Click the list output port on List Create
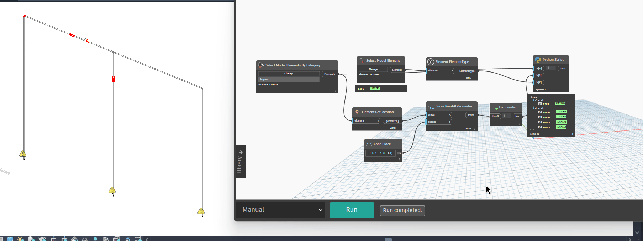 (517, 116)
